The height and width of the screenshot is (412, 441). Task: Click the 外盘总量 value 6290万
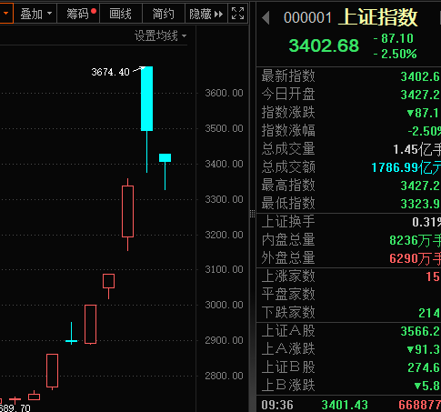pos(415,258)
